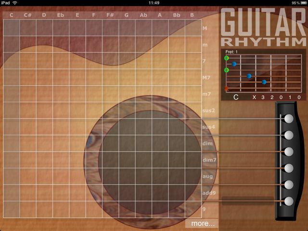
Task: Click the D column header
Action: pos(44,15)
